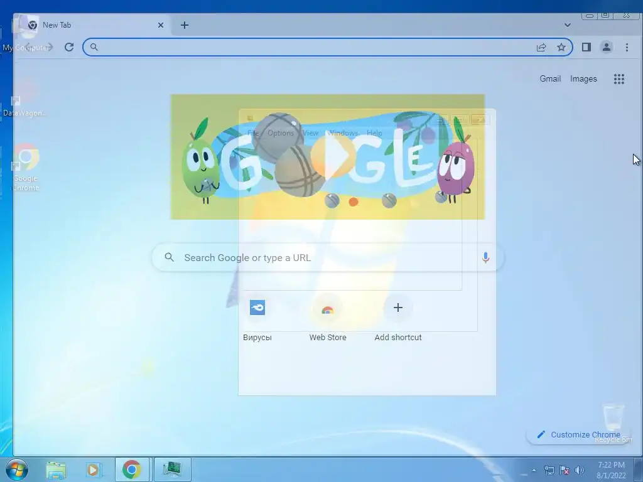Close the New Tab tab
The image size is (643, 482).
161,25
